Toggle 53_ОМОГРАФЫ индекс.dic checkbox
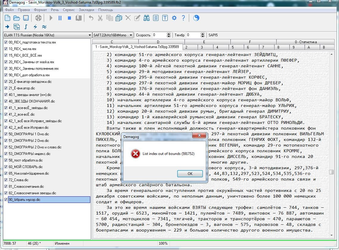 (6, 153)
